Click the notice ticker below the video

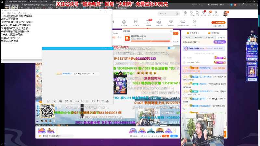click(56, 136)
